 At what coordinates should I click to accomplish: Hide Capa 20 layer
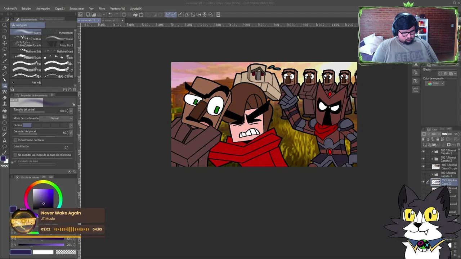(423, 182)
